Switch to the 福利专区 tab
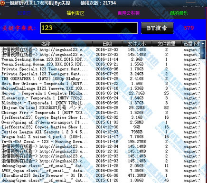The height and width of the screenshot is (183, 207). pyautogui.click(x=75, y=13)
